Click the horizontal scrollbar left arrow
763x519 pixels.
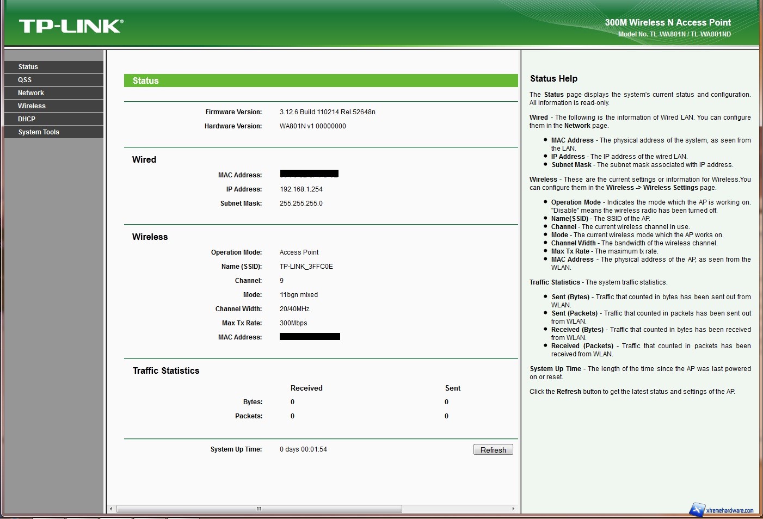tap(112, 509)
